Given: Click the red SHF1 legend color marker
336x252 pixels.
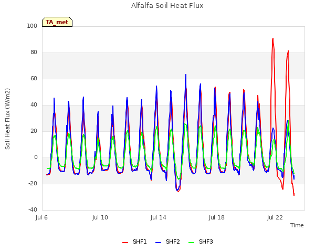Looking at the screenshot, I should tap(125, 243).
